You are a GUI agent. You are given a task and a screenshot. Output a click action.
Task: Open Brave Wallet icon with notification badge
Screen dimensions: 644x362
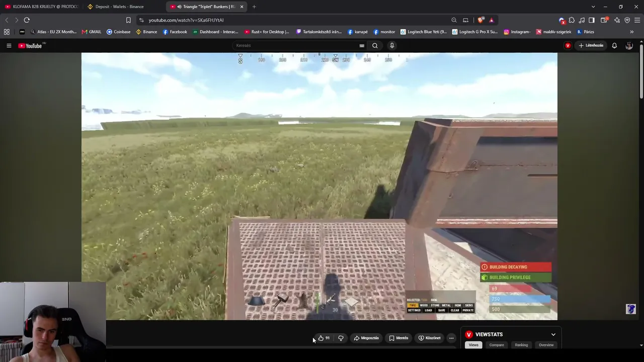(604, 20)
